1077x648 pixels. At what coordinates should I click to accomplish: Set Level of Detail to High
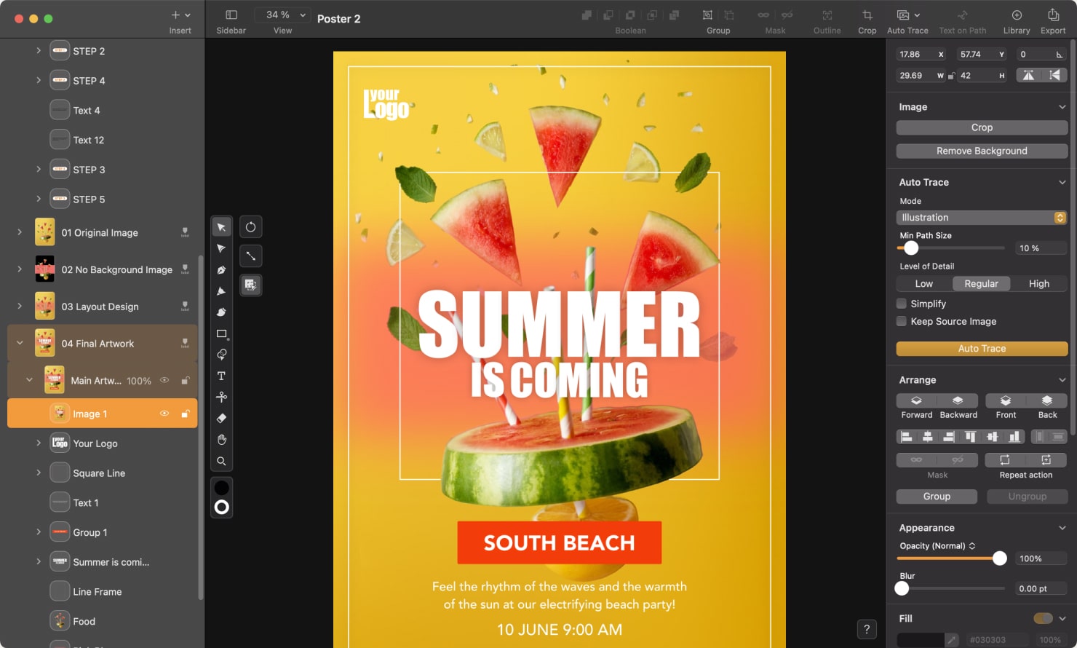coord(1039,283)
